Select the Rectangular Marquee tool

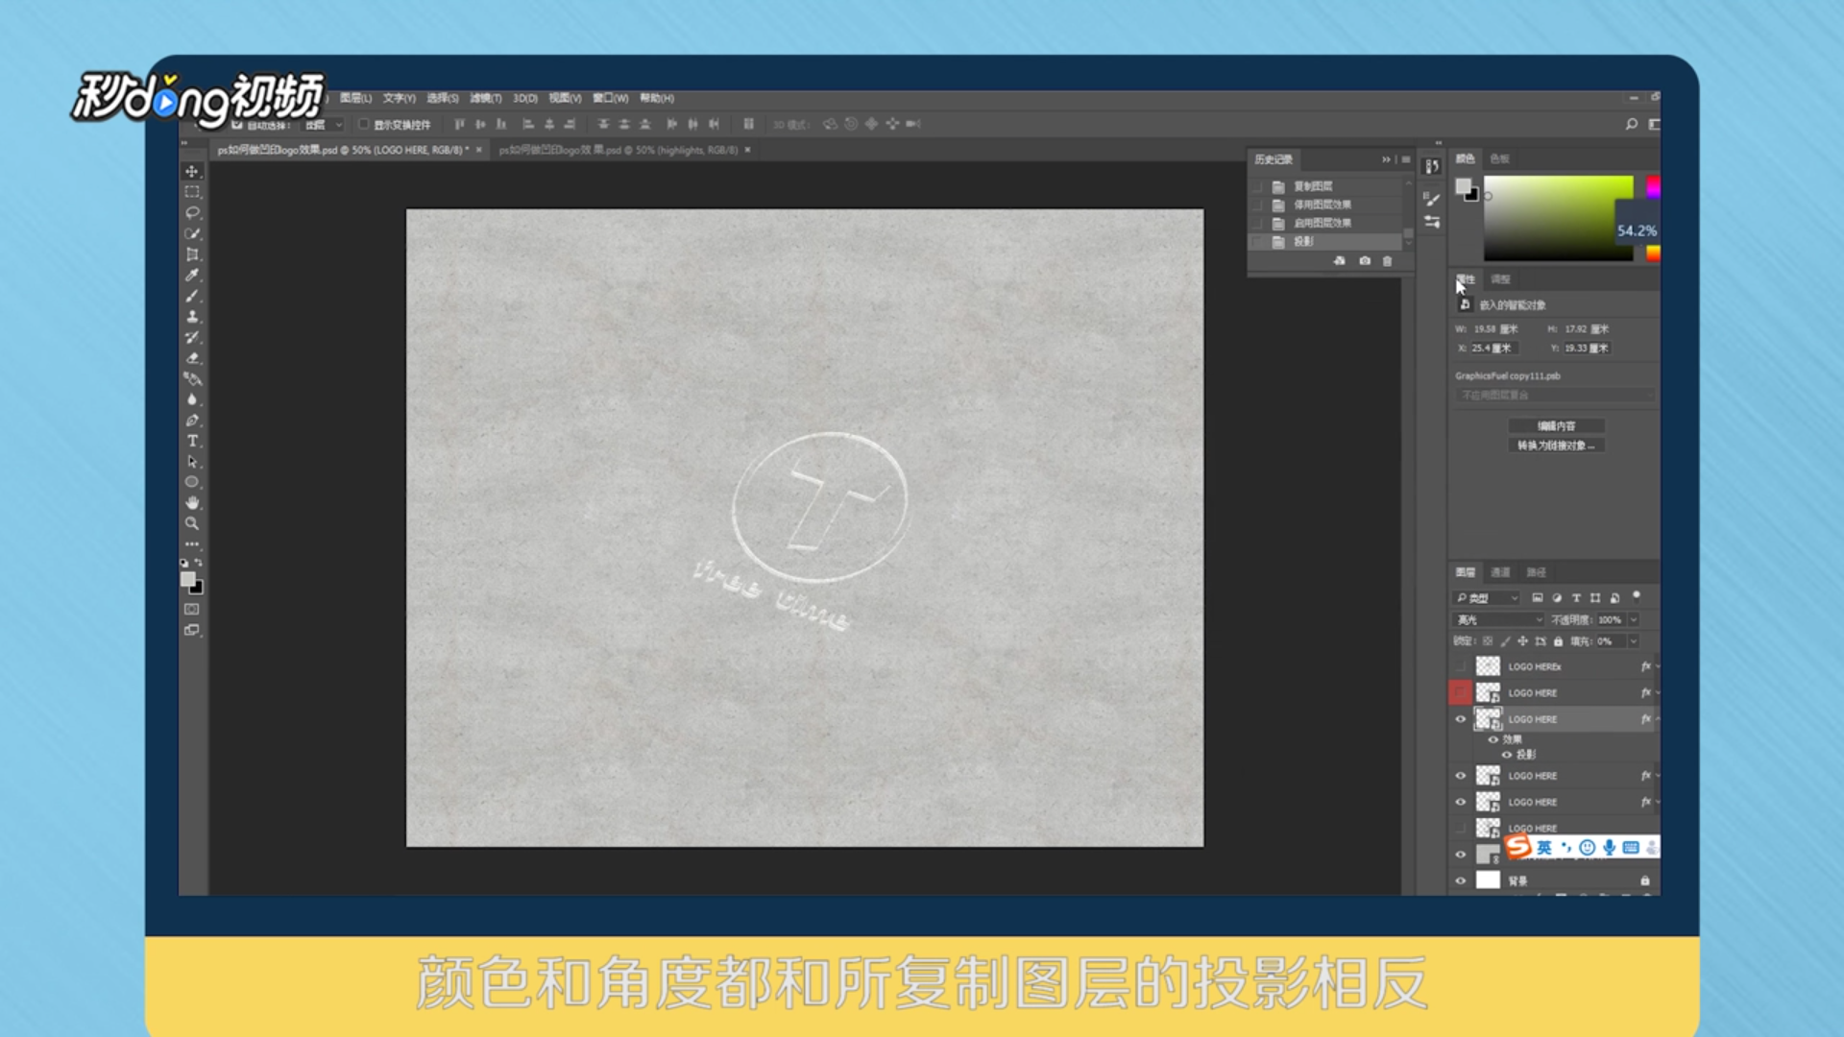click(x=192, y=192)
